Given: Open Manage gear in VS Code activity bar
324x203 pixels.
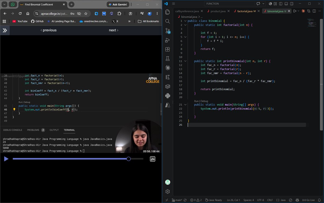Looking at the screenshot, I should point(167,191).
